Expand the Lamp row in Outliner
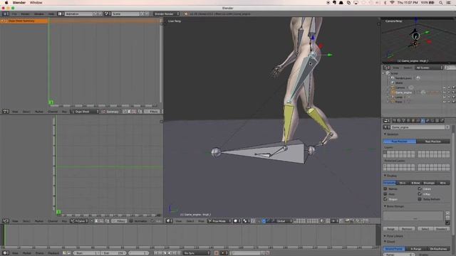 [388, 97]
